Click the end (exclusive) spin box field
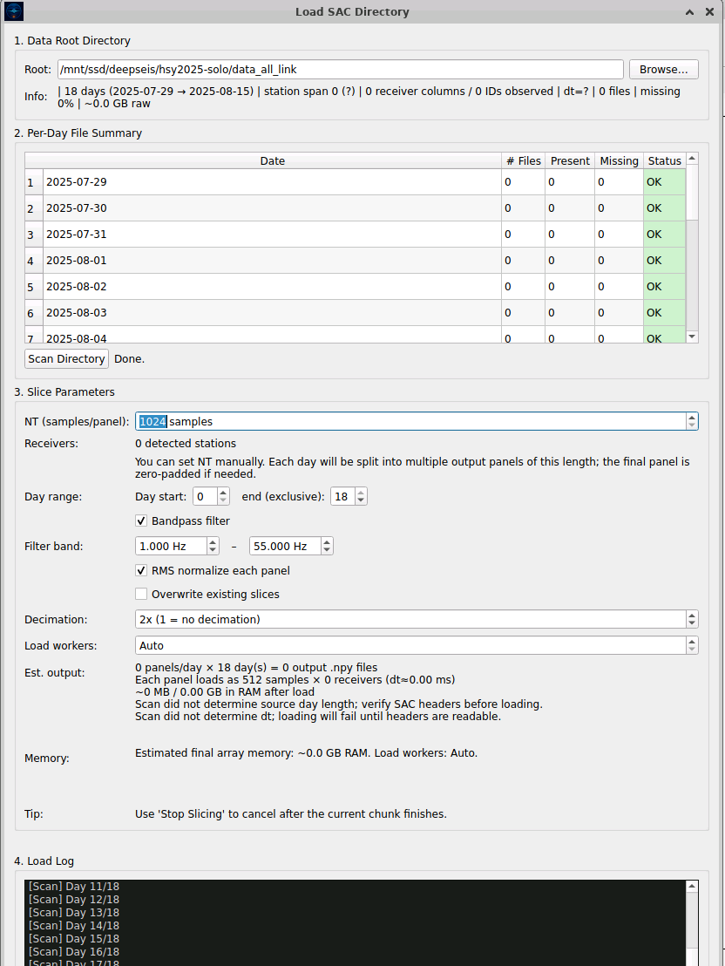Viewport: 725px width, 966px height. (342, 497)
